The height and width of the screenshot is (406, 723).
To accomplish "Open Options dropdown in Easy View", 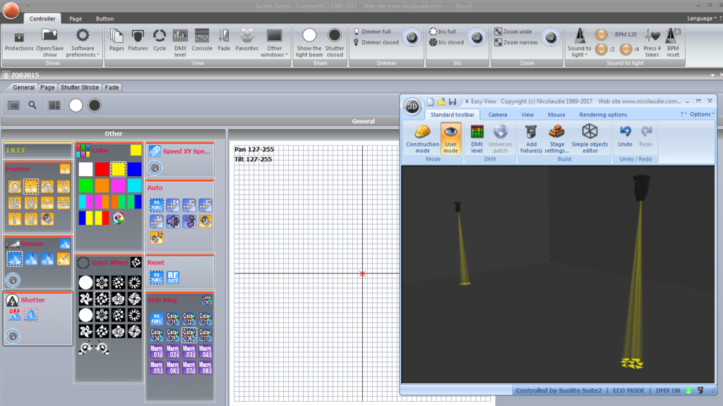I will tap(702, 114).
